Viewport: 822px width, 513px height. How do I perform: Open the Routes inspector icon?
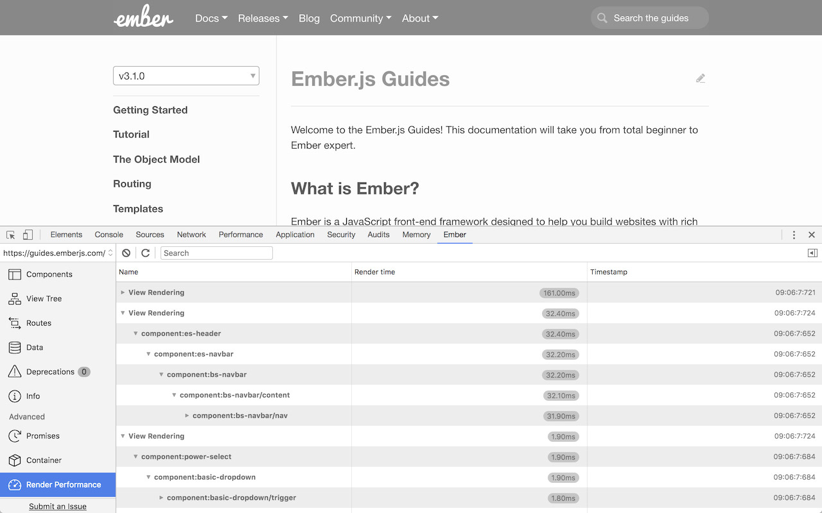click(x=14, y=323)
